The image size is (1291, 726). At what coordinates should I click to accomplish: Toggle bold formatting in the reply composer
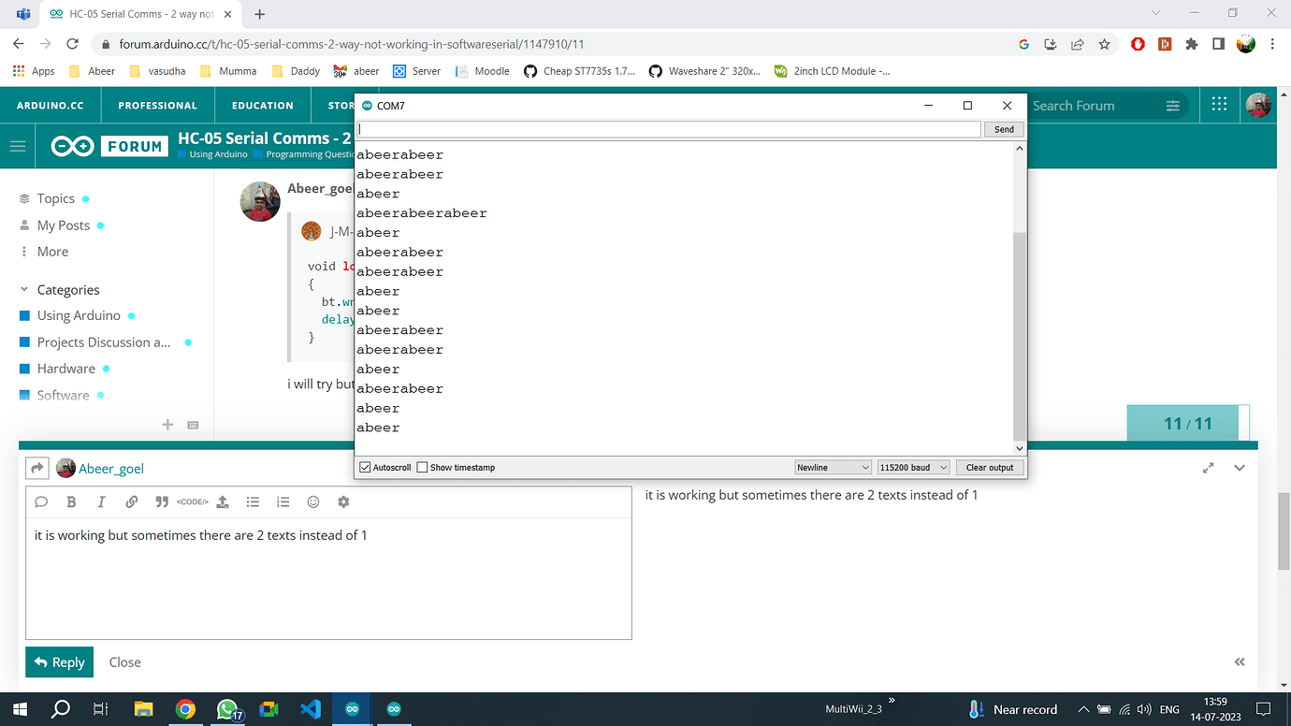pyautogui.click(x=71, y=501)
